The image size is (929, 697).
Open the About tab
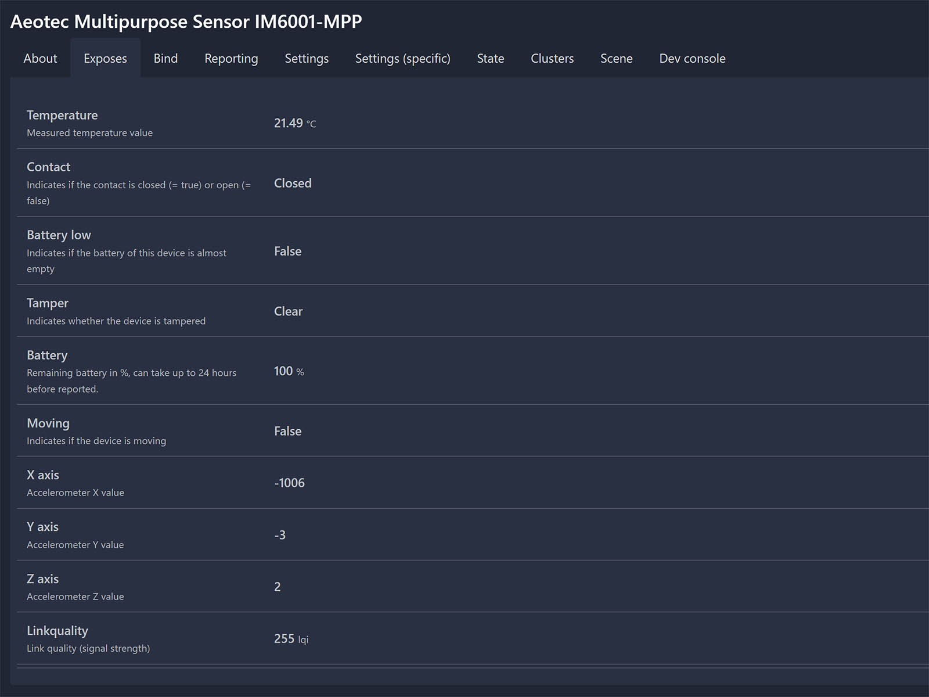click(40, 59)
